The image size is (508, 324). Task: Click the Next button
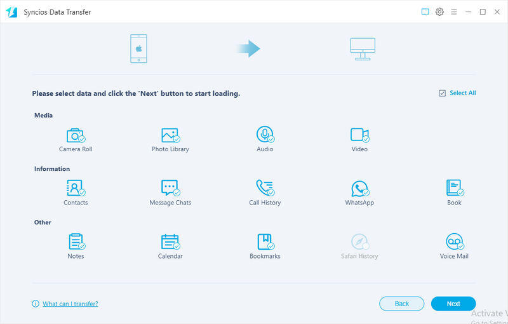click(x=453, y=304)
